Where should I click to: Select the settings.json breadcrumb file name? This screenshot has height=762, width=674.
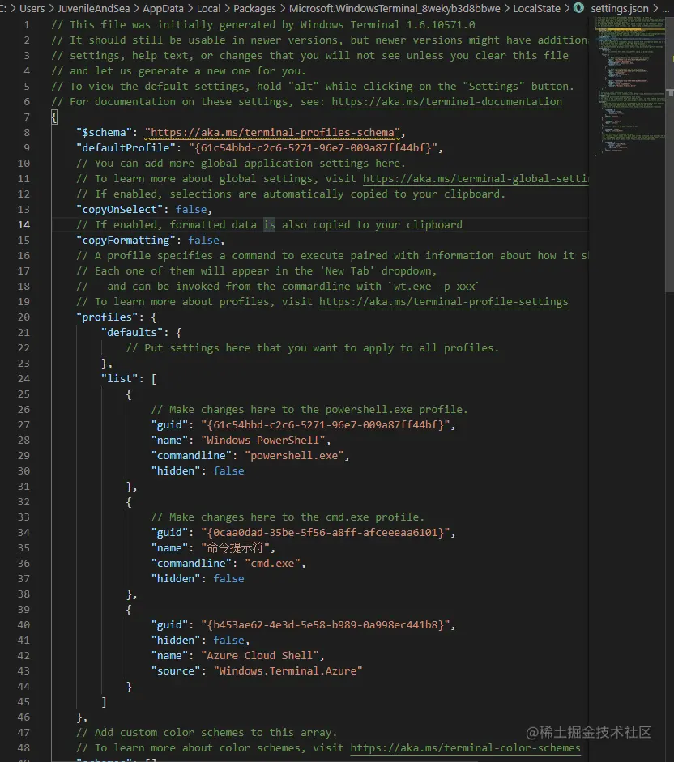620,8
